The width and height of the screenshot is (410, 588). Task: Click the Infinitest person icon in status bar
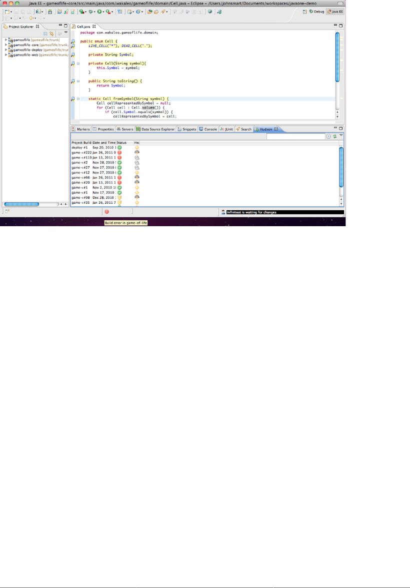[223, 212]
